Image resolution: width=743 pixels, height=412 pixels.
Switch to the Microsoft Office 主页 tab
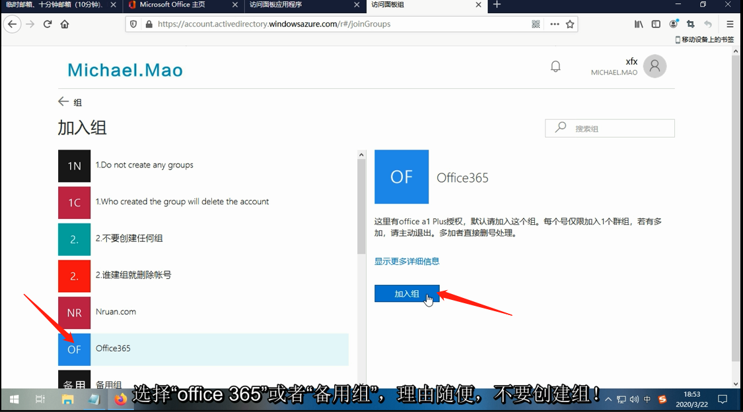coord(172,5)
